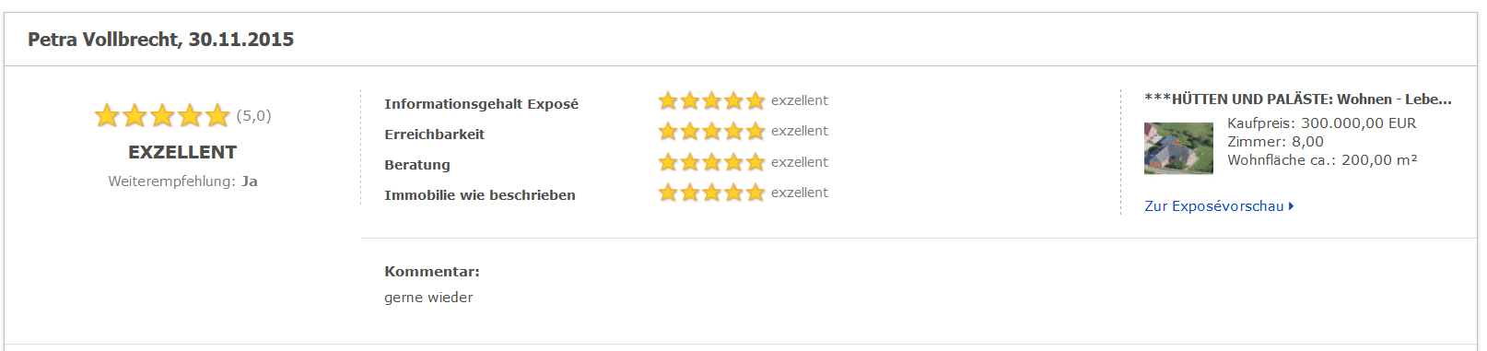
Task: Click the Beratung star rating
Action: pyautogui.click(x=712, y=162)
